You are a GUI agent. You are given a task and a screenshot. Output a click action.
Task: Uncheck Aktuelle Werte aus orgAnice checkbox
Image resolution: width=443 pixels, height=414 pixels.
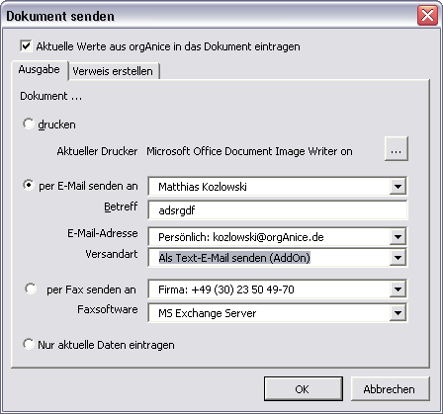coord(26,45)
